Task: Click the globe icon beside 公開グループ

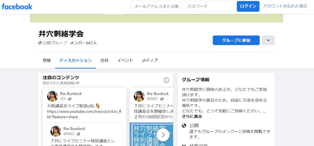Action: click(40, 43)
